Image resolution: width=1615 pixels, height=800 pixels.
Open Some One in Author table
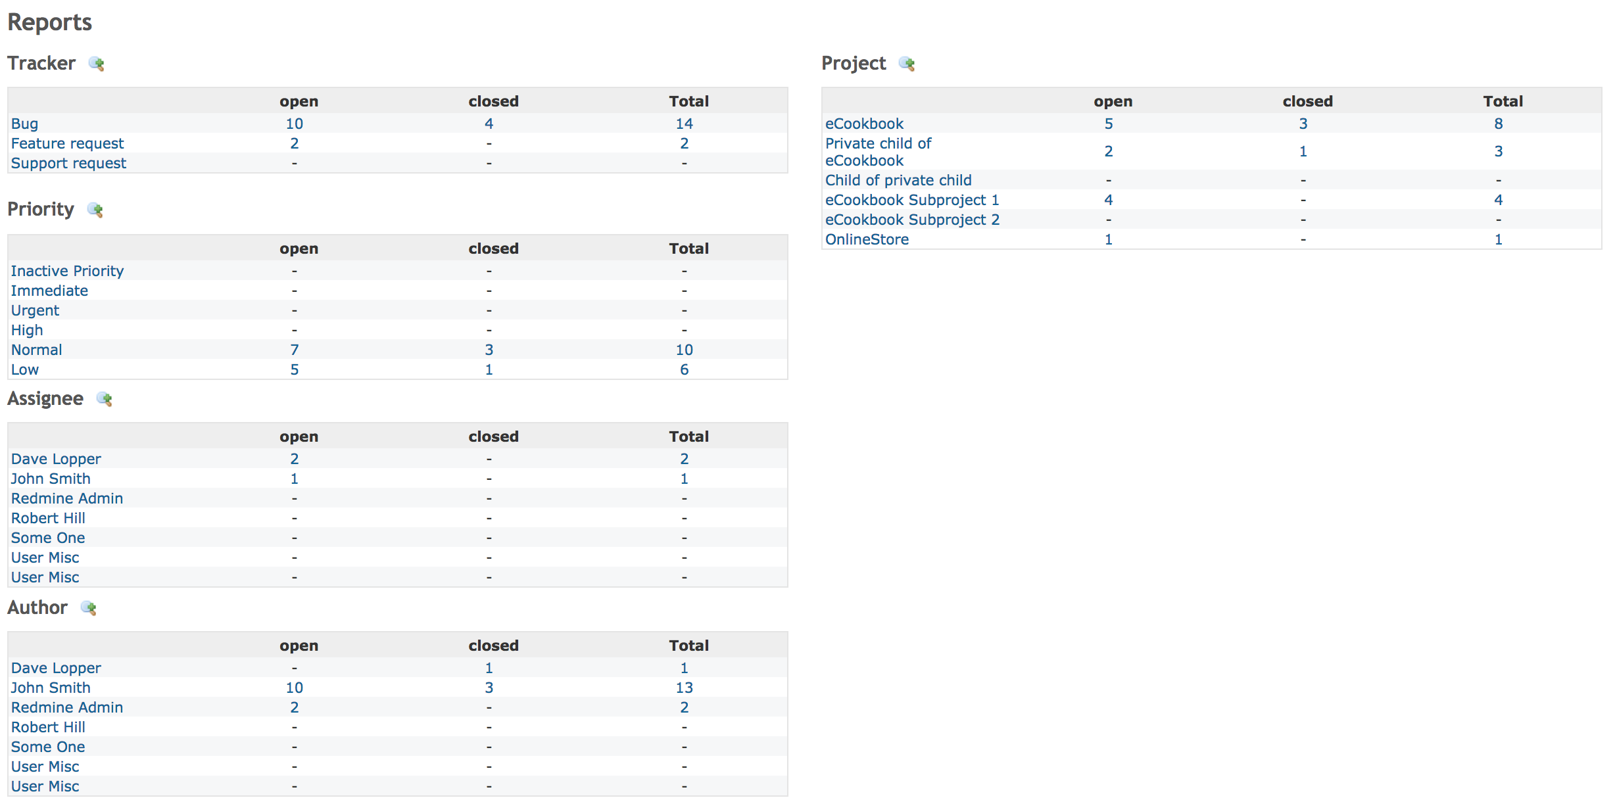[48, 747]
